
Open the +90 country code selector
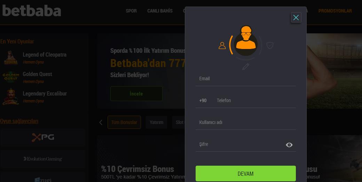pyautogui.click(x=203, y=100)
